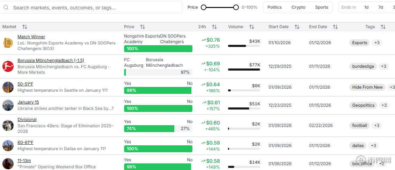
Task: Open Borussia Mönchengladbach (-1.5) market link
Action: pyautogui.click(x=51, y=60)
